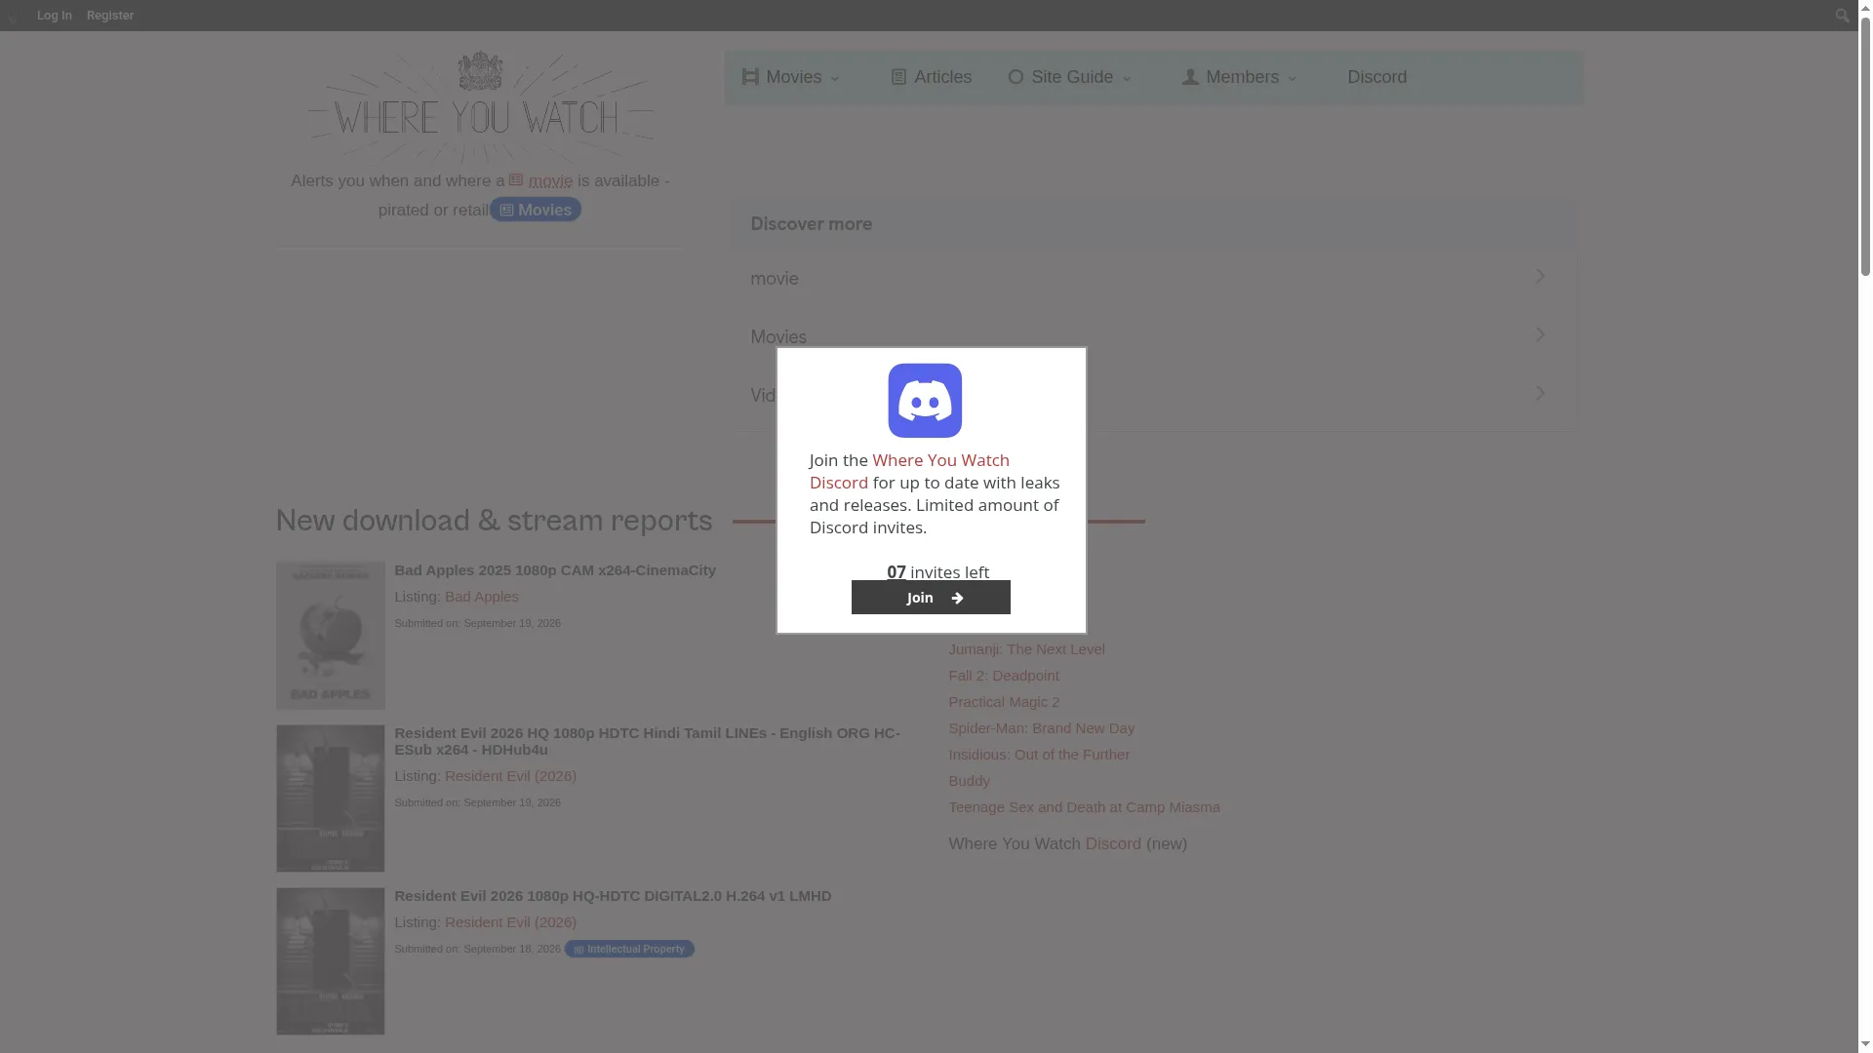The height and width of the screenshot is (1053, 1873).
Task: Click the small icon at top bar far left
Action: coord(13,17)
